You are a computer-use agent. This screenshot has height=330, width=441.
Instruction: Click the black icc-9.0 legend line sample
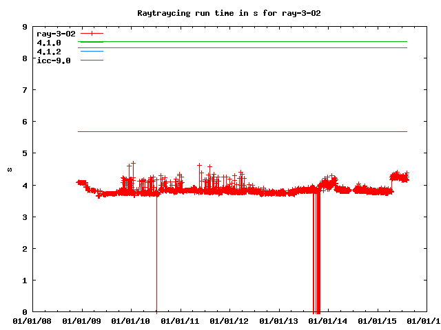[91, 60]
